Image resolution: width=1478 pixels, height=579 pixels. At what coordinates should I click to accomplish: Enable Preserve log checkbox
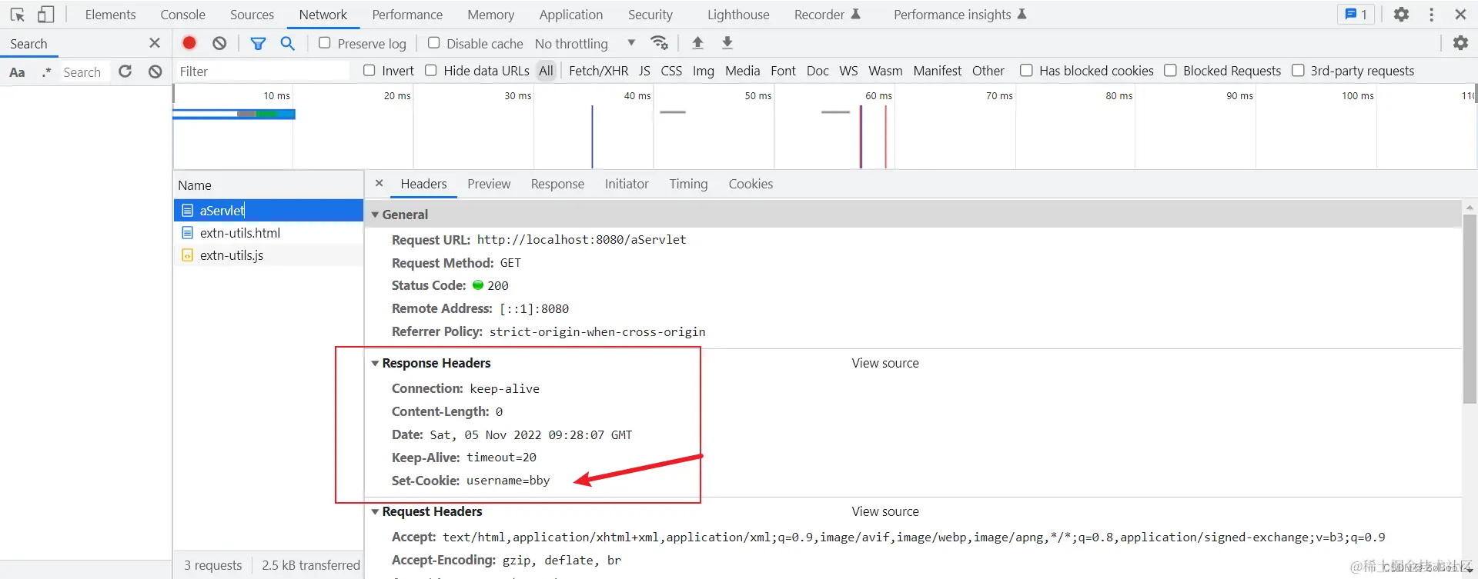(325, 43)
